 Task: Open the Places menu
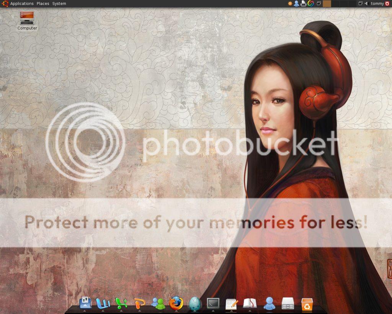pos(43,3)
